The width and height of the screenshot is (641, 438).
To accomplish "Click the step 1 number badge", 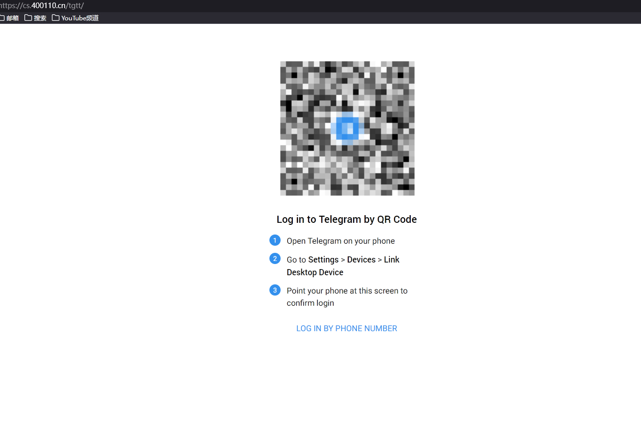I will click(x=275, y=240).
